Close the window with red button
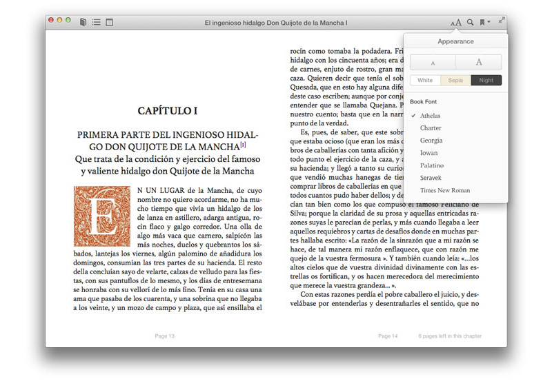Image resolution: width=552 pixels, height=381 pixels. pos(51,20)
